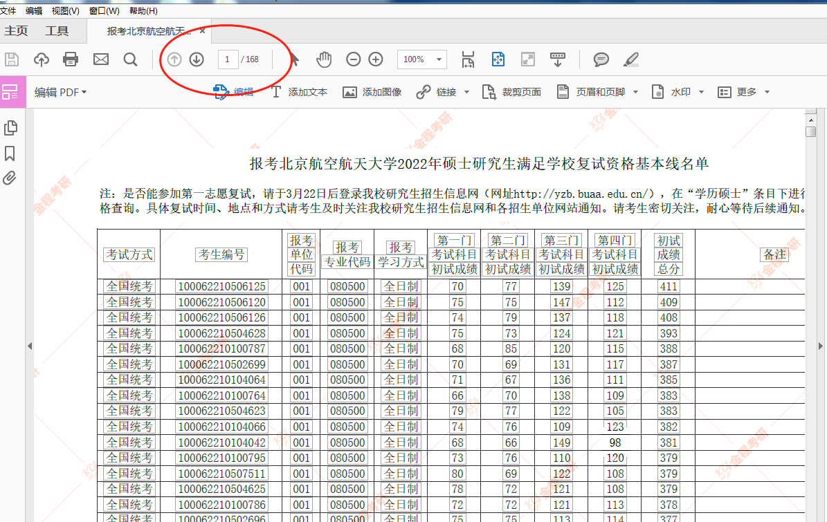Click the 专业代码 header cell
The width and height of the screenshot is (827, 522).
pos(347,262)
